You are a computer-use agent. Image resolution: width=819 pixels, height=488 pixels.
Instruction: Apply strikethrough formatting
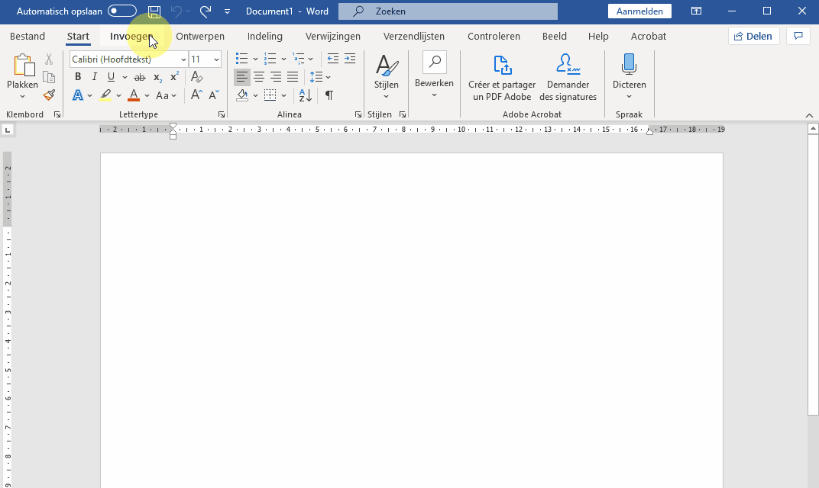coord(140,77)
